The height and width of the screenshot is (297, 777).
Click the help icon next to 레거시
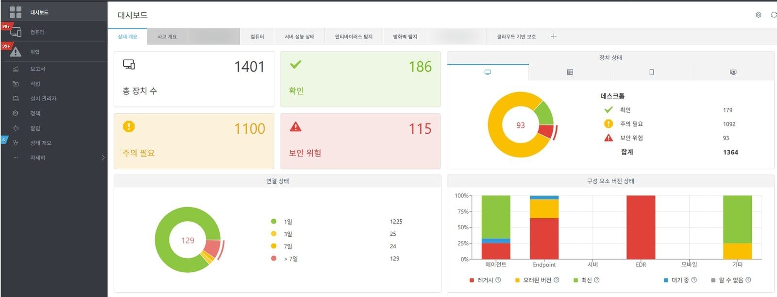(498, 280)
